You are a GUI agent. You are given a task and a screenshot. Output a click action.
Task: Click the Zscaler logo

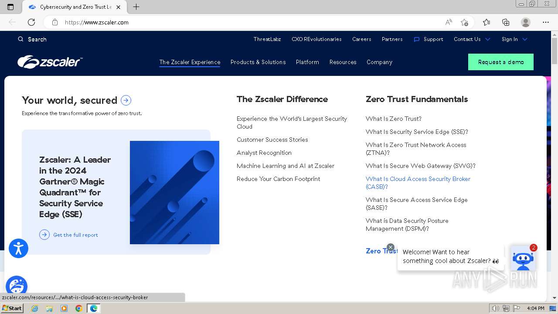click(50, 62)
